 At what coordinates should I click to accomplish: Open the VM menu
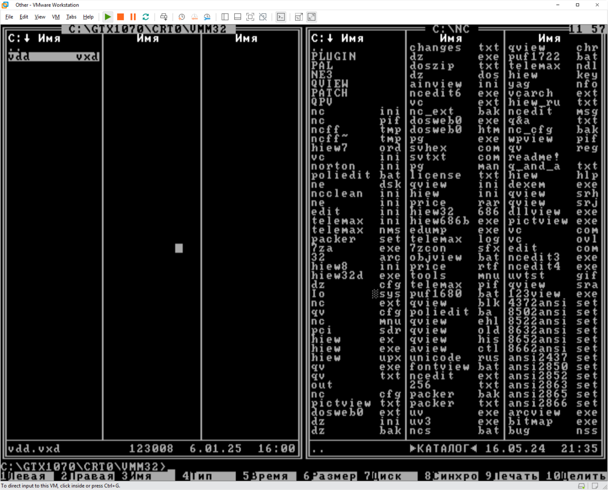pyautogui.click(x=56, y=17)
